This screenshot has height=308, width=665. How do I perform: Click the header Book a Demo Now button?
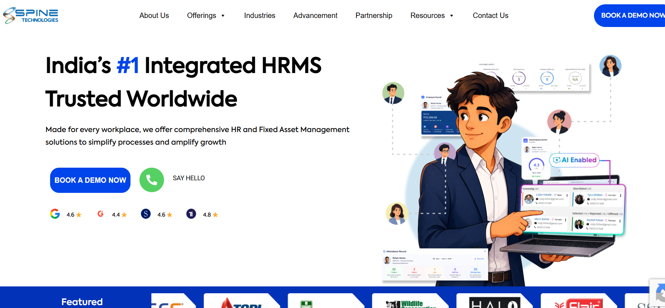(x=629, y=15)
